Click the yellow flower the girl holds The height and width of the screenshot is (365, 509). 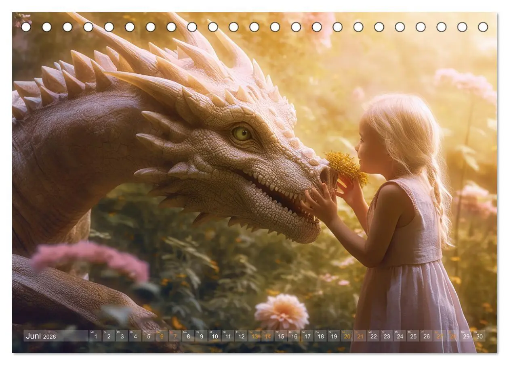[347, 167]
